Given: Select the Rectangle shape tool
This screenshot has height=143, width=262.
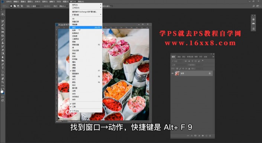Looking at the screenshot, I should point(3,75).
